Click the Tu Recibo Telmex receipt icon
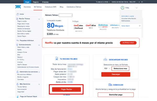The image size is (157, 101). click(57, 58)
